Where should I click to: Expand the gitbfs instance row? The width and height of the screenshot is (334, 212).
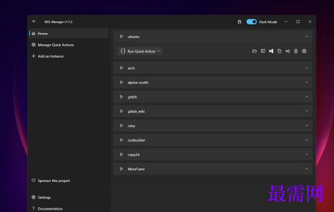click(x=307, y=97)
